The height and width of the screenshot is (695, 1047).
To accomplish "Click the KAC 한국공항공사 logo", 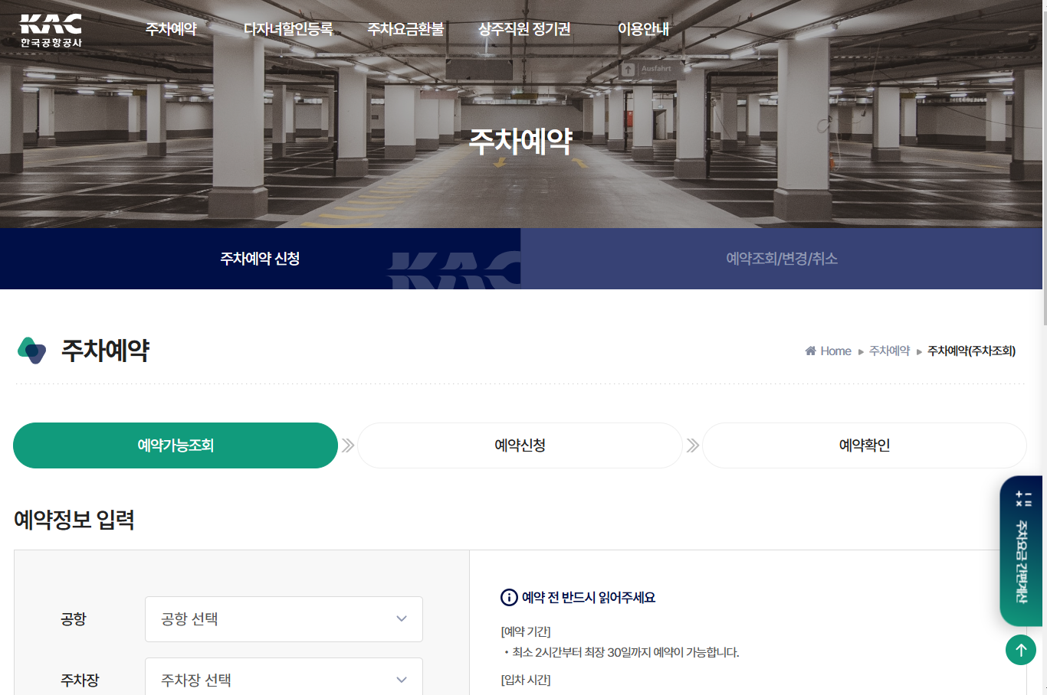I will point(51,31).
